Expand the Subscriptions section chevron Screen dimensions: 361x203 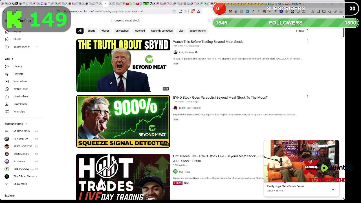(26, 124)
